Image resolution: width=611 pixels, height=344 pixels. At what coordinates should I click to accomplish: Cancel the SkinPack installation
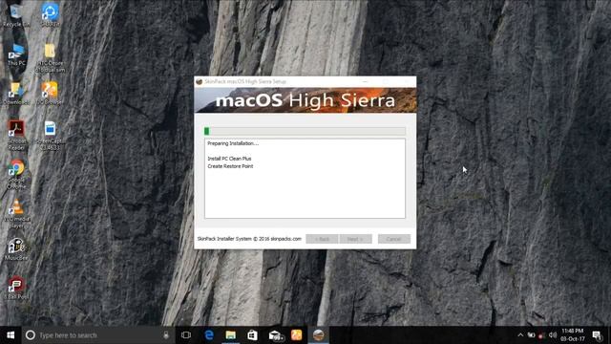pos(394,239)
